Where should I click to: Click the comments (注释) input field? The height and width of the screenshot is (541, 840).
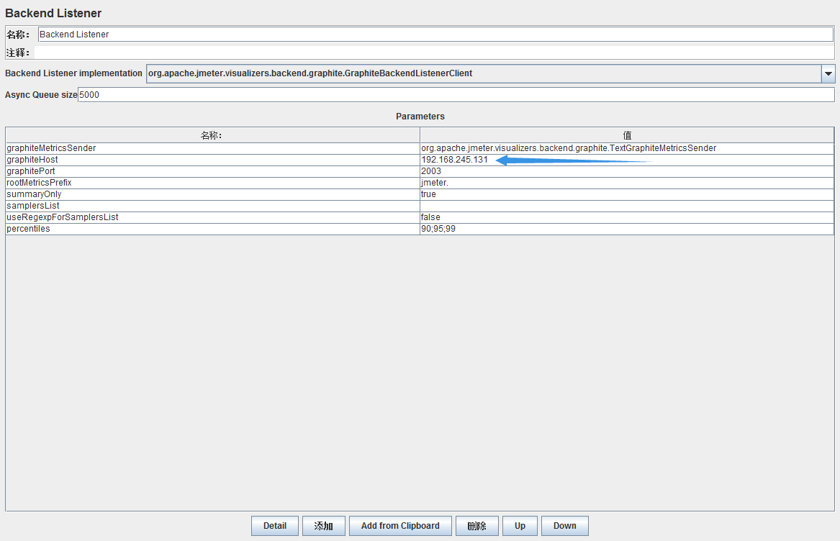(434, 53)
